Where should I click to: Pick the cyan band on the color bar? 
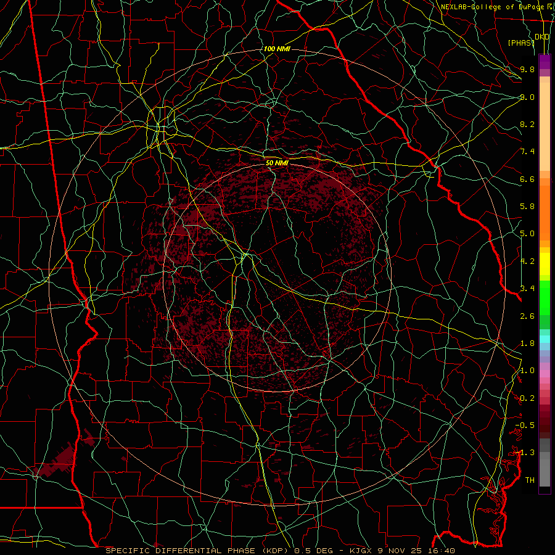pos(545,339)
